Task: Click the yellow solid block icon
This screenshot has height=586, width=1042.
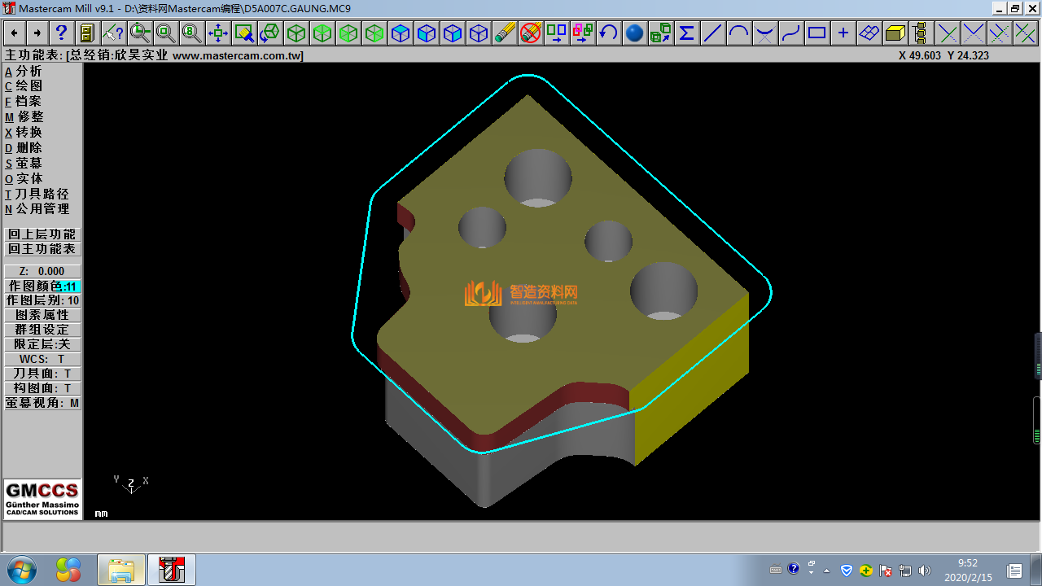Action: (x=895, y=33)
